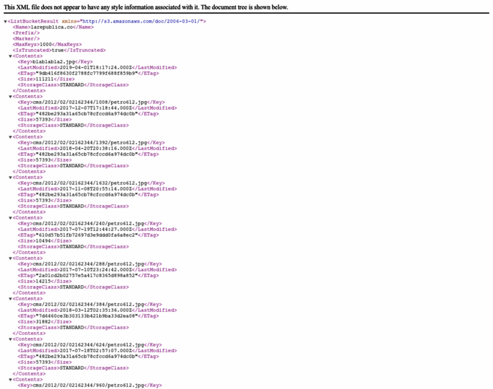The width and height of the screenshot is (493, 389).
Task: Collapse Contents node containing 1008/petro612.jpg key
Action: click(x=10, y=97)
